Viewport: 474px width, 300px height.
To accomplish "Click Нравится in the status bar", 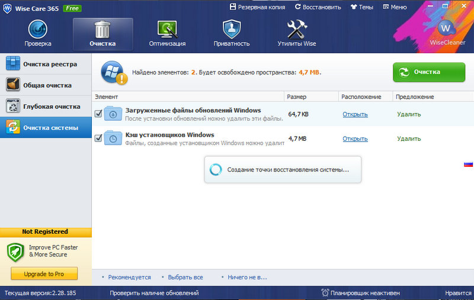I will (458, 293).
